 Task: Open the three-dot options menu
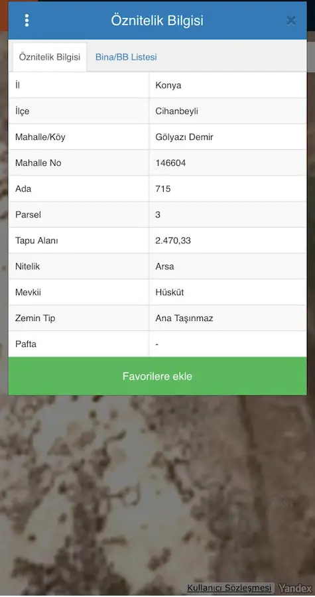[27, 21]
